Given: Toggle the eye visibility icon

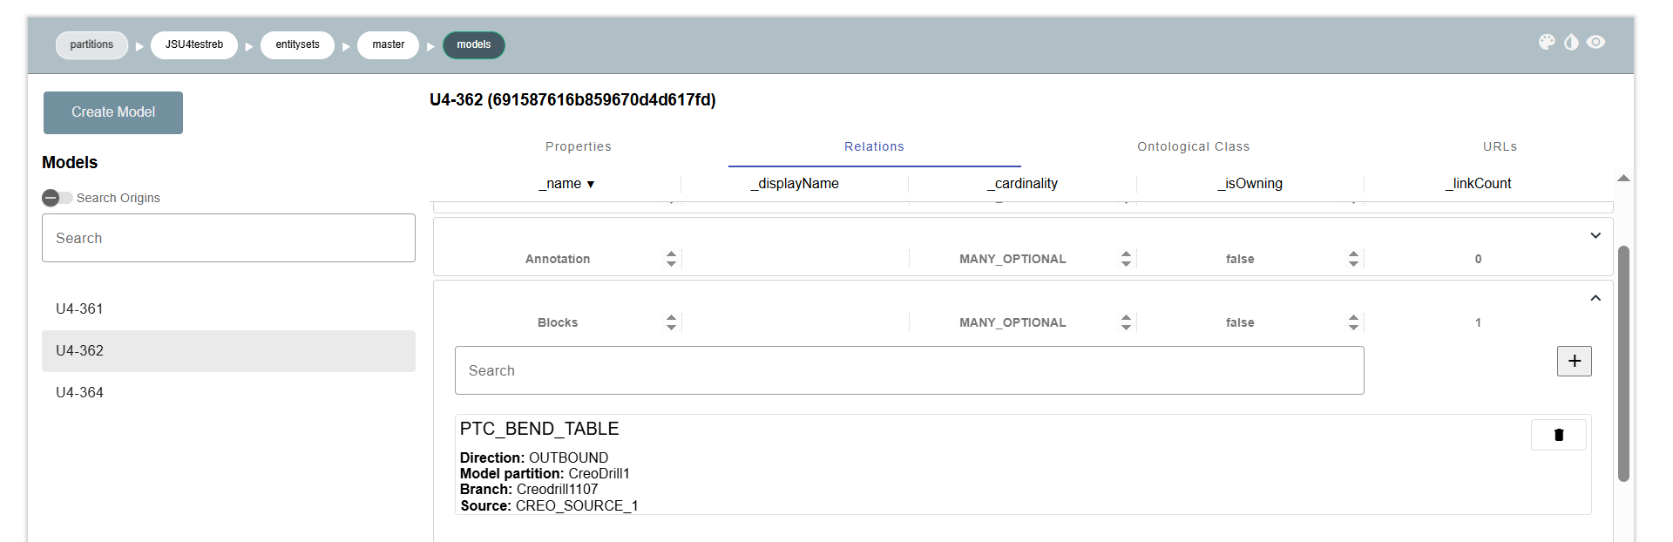Looking at the screenshot, I should tap(1595, 42).
